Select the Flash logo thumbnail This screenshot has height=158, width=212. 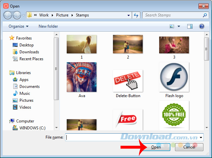coord(174,77)
